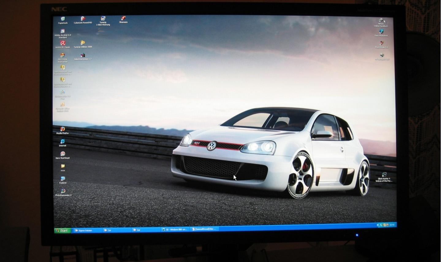The width and height of the screenshot is (441, 262).
Task: Launch the Shareaza desktop icon
Action: coord(123,20)
